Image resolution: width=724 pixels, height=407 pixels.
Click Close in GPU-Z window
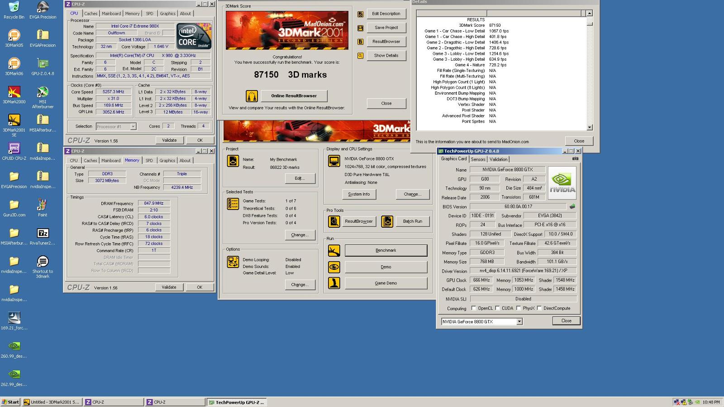[567, 321]
